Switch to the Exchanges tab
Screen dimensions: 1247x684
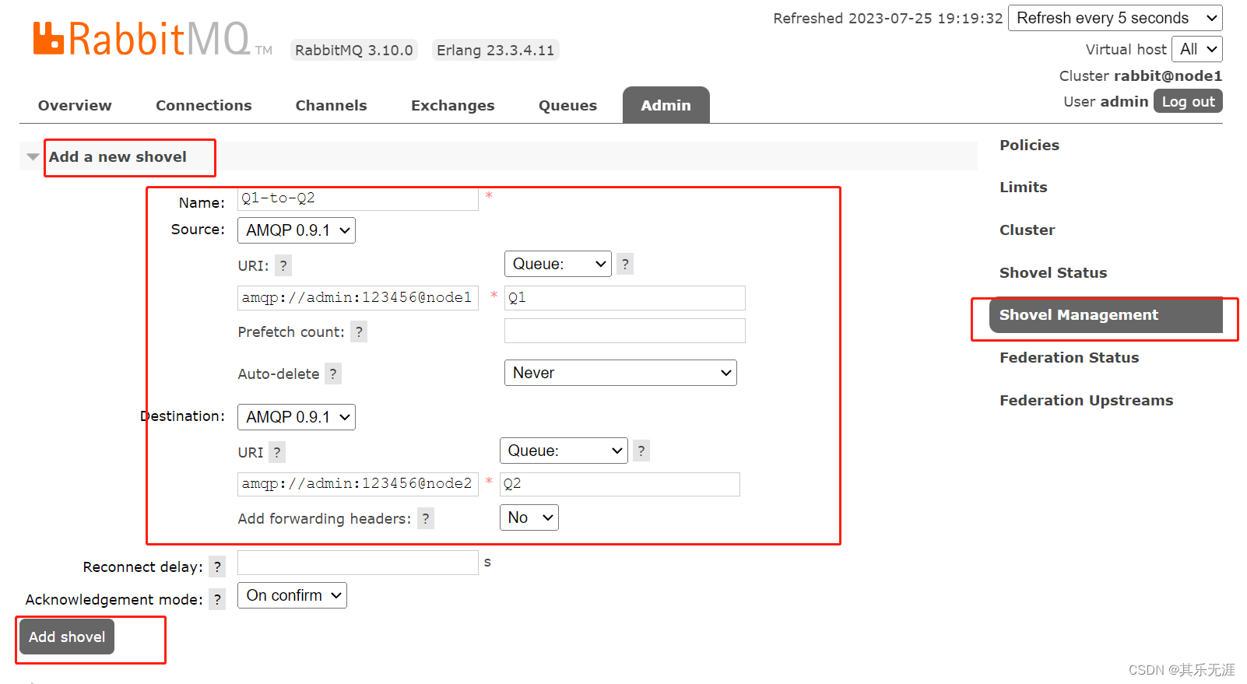click(453, 106)
